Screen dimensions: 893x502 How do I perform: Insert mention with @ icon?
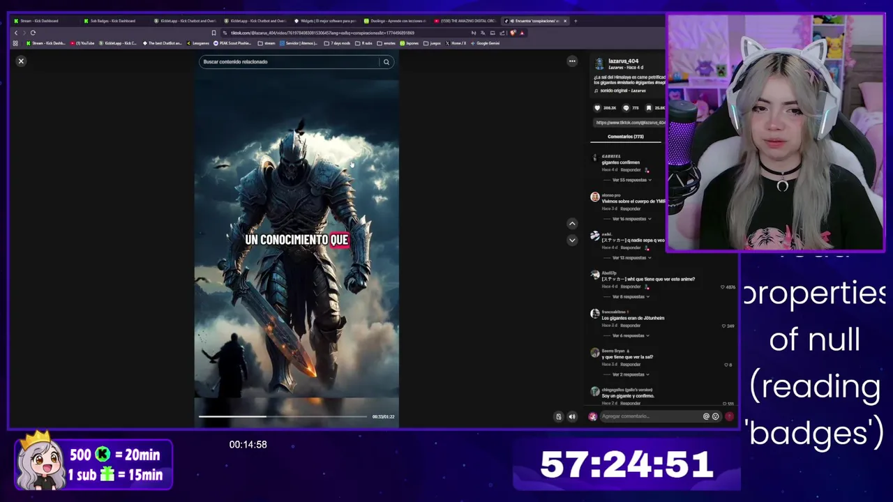(706, 416)
